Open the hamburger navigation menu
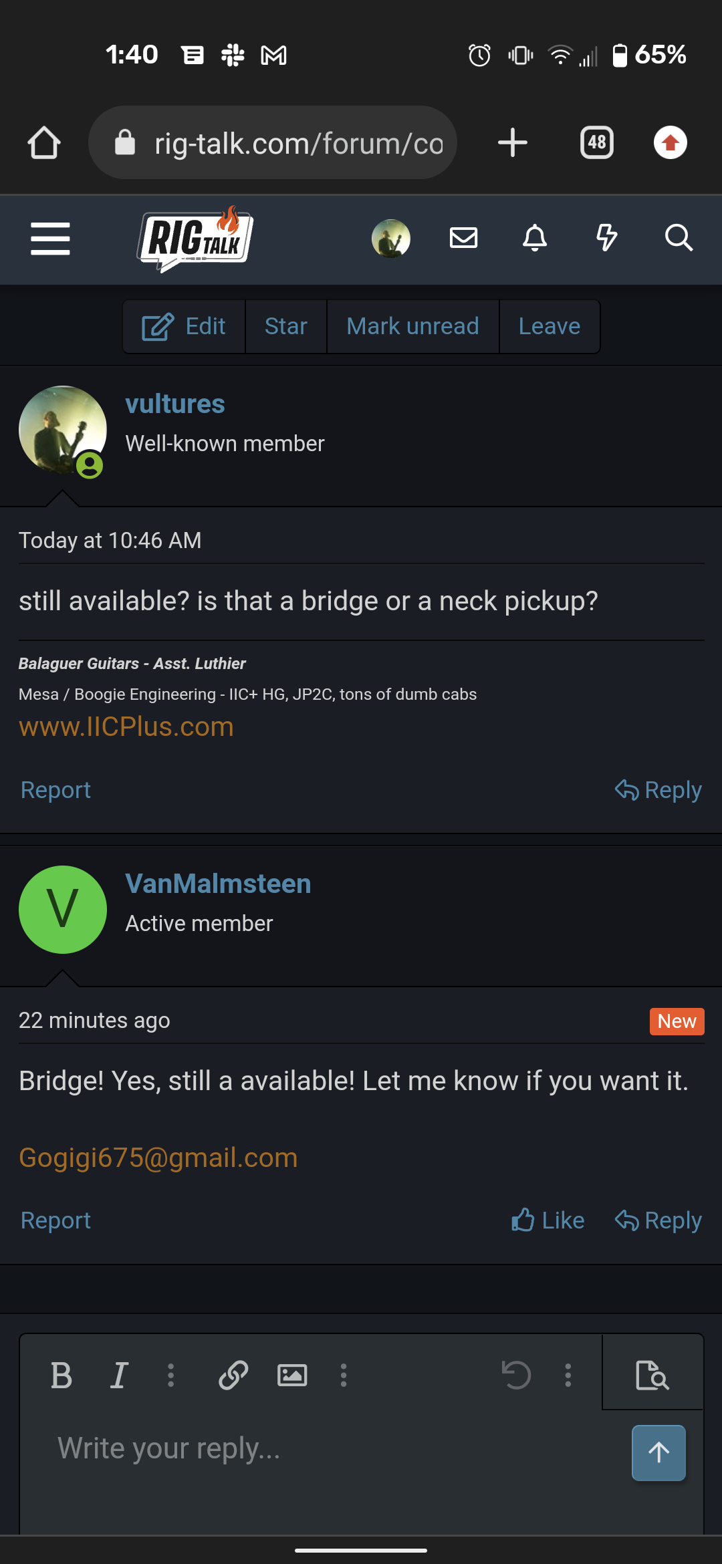Image resolution: width=722 pixels, height=1564 pixels. (50, 239)
